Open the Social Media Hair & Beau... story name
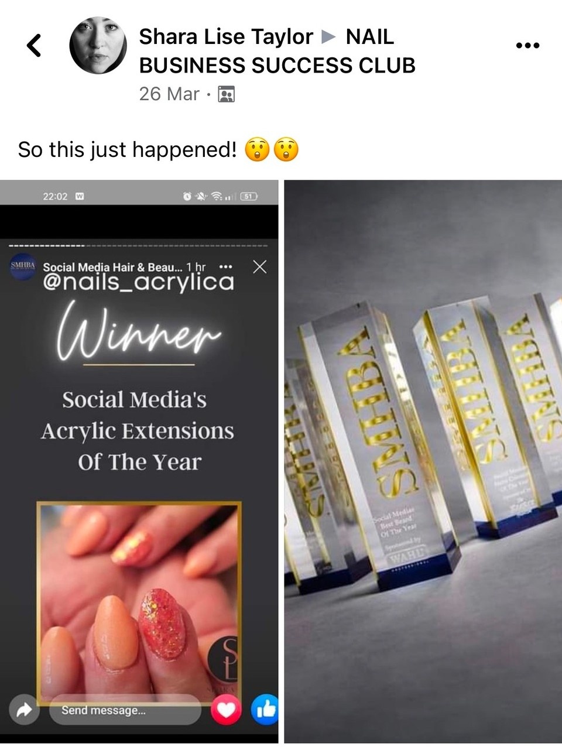Screen dimensions: 562x750 tap(112, 267)
